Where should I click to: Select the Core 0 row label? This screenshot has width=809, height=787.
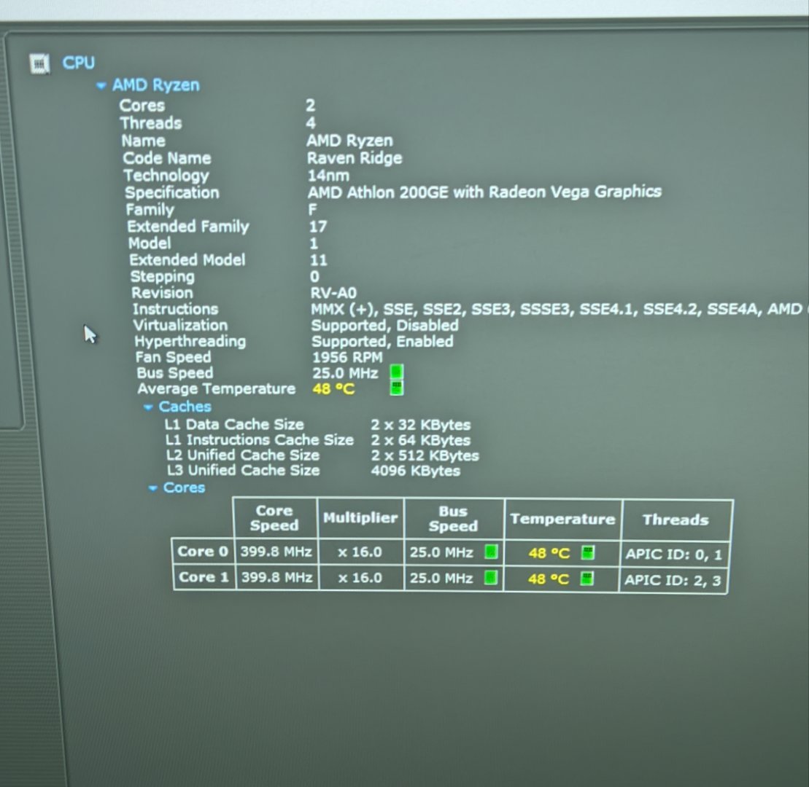(x=203, y=552)
